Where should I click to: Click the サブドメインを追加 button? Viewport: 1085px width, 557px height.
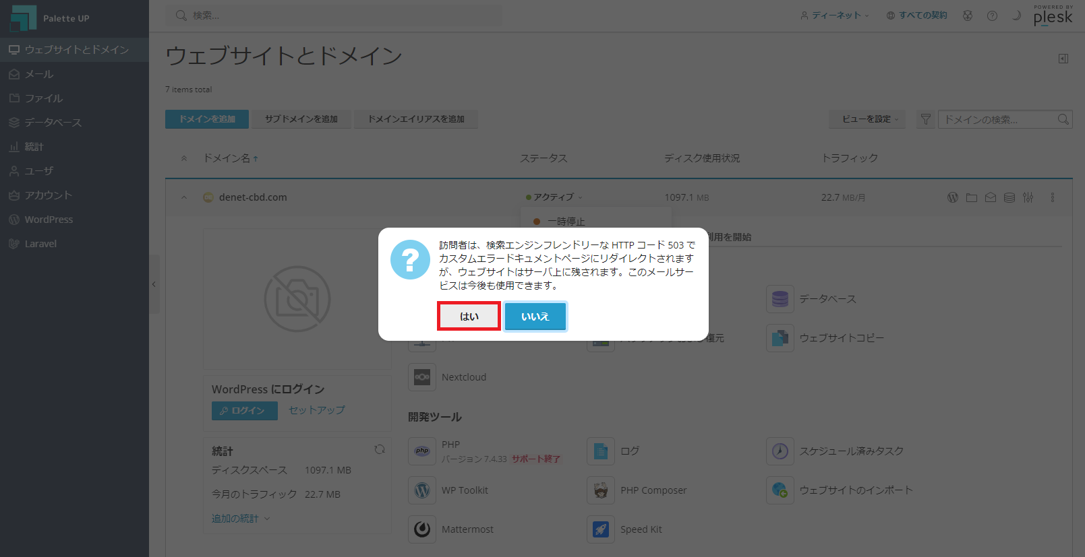click(301, 119)
